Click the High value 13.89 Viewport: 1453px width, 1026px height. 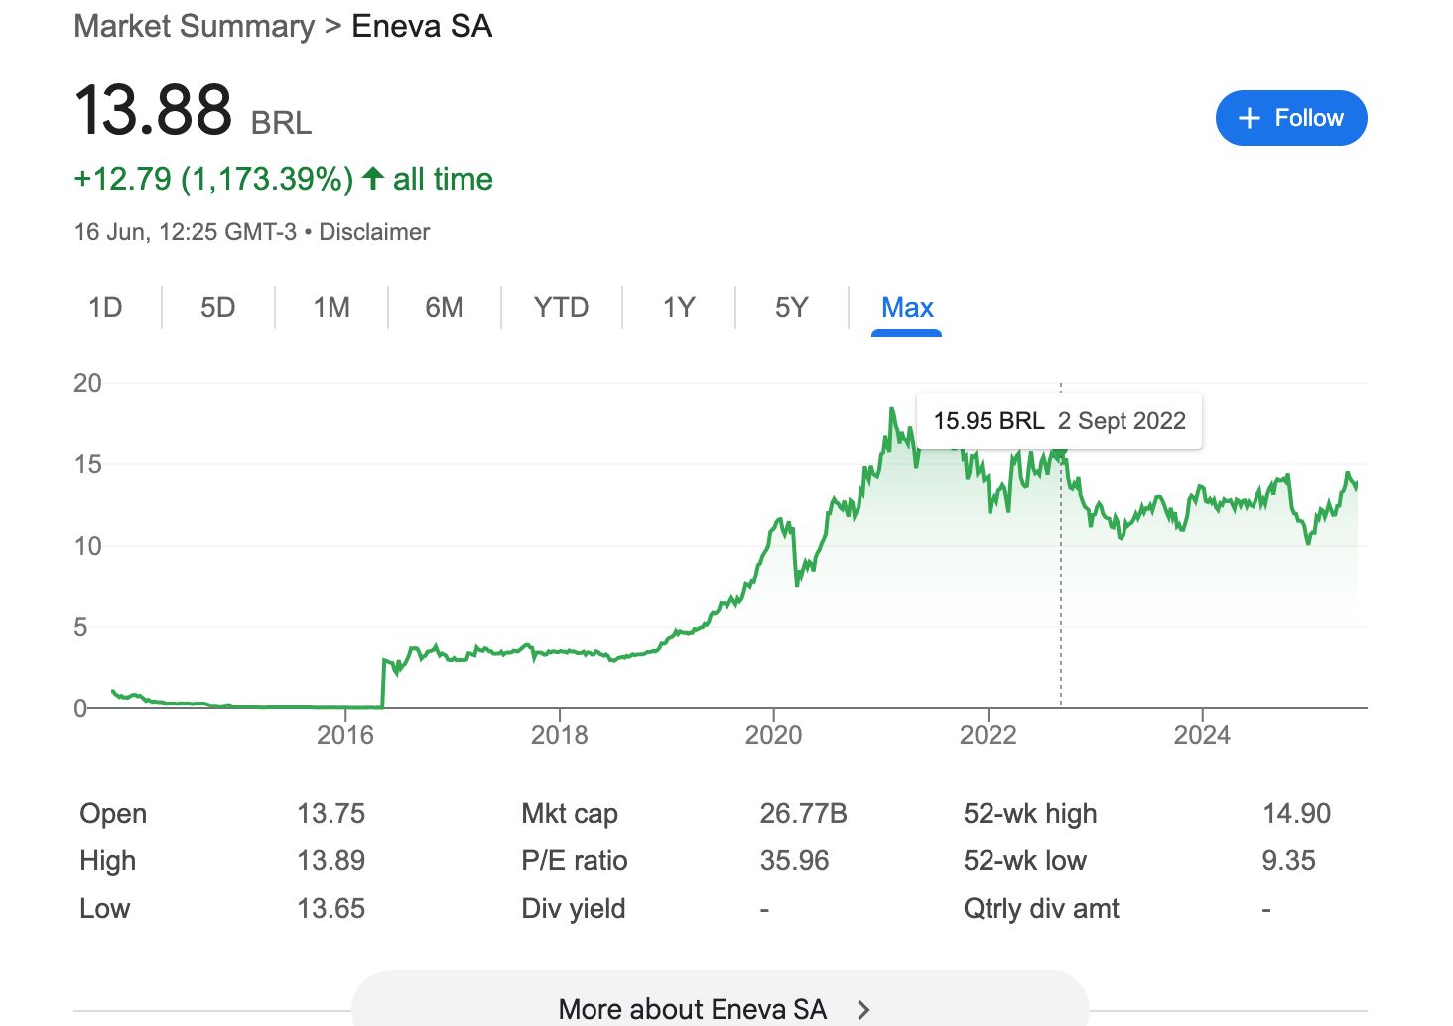[x=331, y=860]
